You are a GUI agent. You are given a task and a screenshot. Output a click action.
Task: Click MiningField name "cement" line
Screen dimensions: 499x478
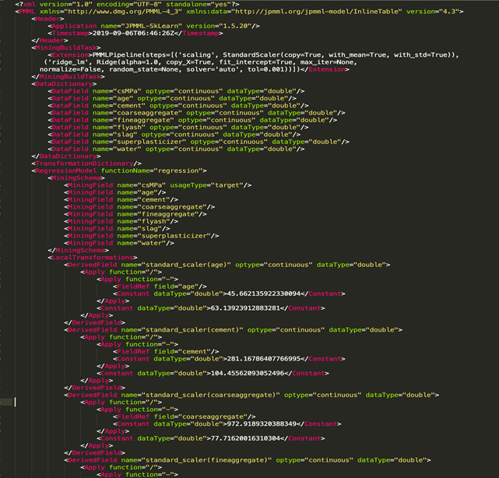pyautogui.click(x=121, y=200)
